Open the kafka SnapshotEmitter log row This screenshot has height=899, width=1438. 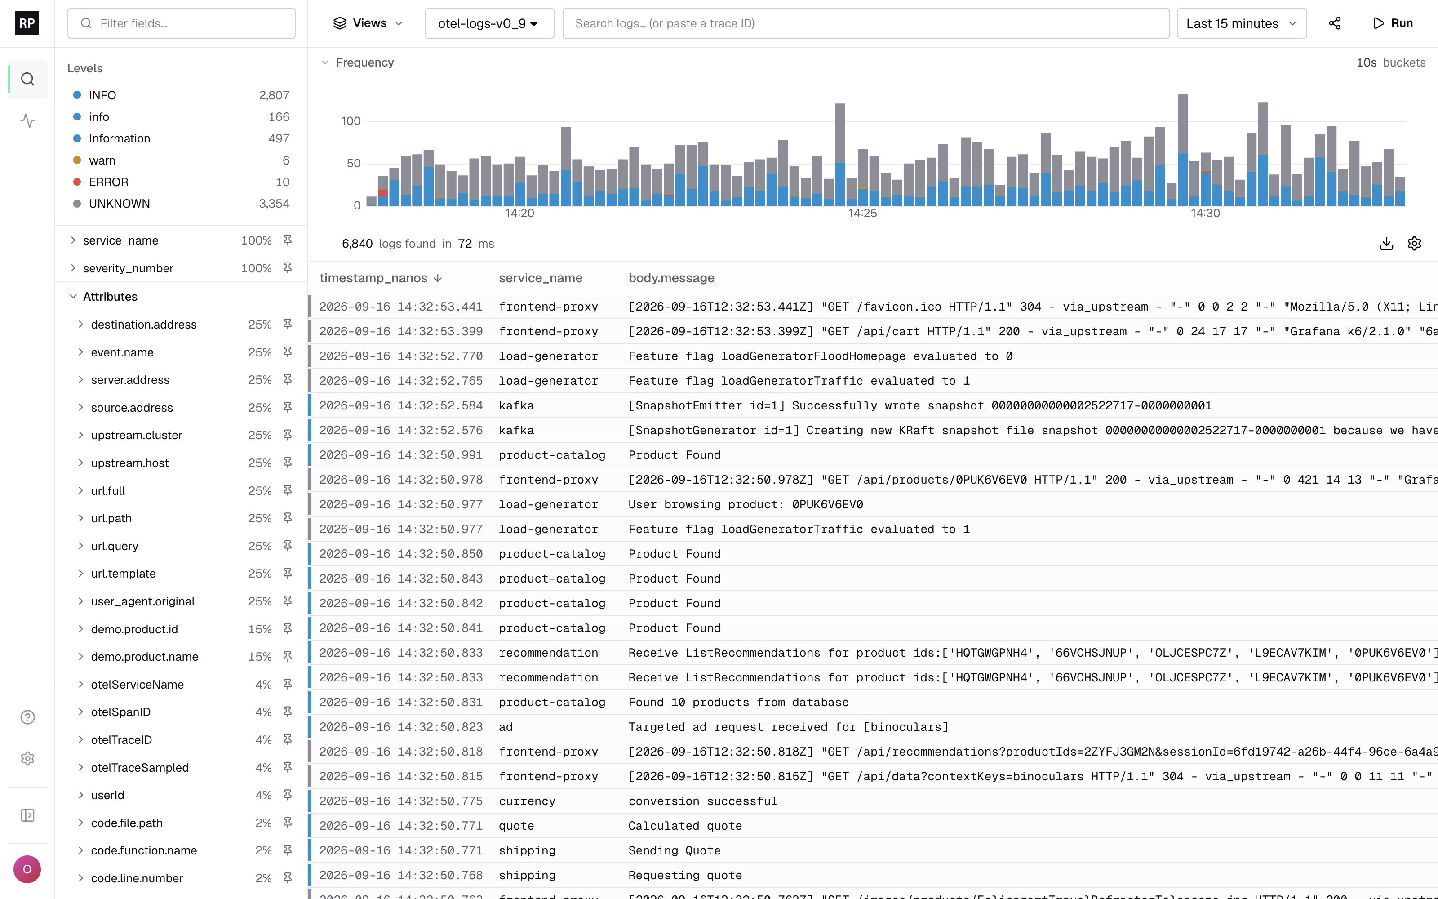pyautogui.click(x=873, y=405)
